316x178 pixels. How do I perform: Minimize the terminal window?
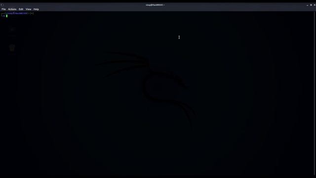(x=307, y=5)
